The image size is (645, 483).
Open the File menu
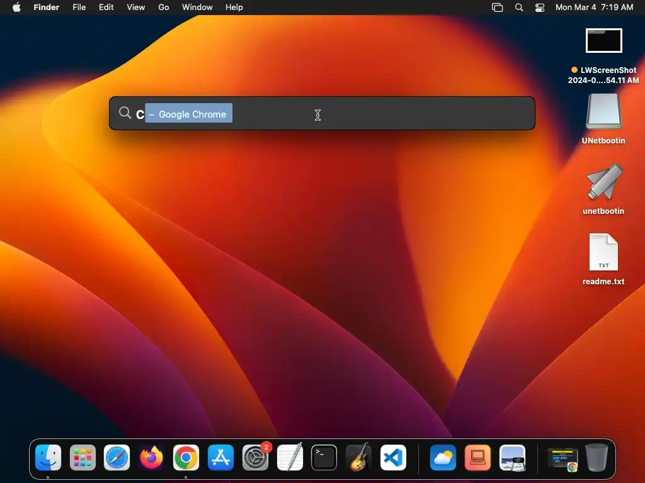tap(79, 8)
